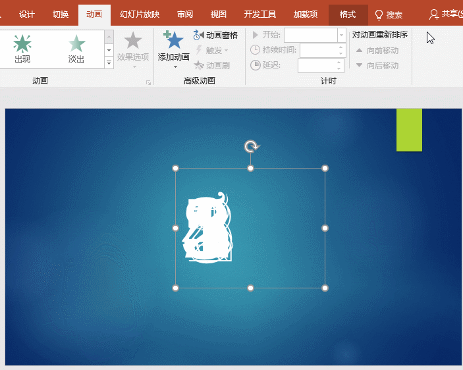Click the top-middle selection handle

tap(250, 168)
